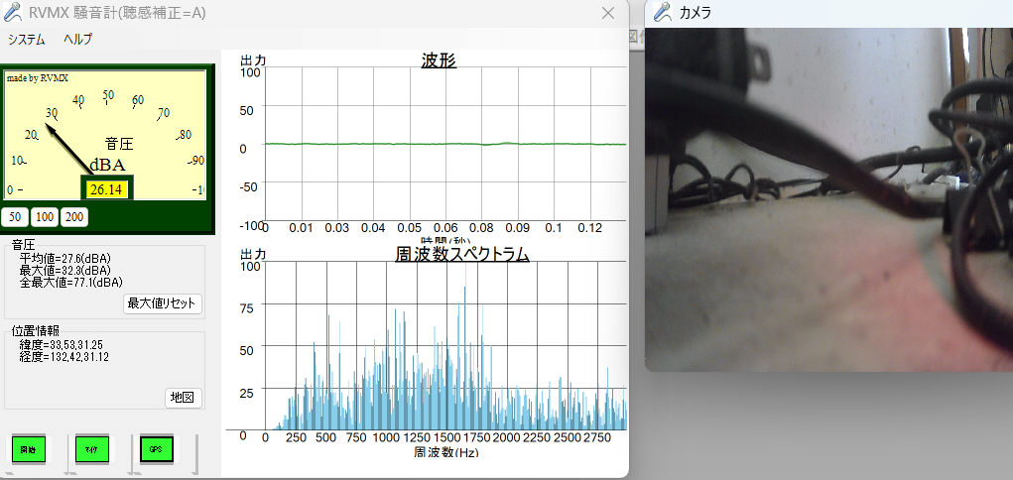Open the 地図 (map) button
Viewport: 1013px width, 480px height.
[x=183, y=398]
